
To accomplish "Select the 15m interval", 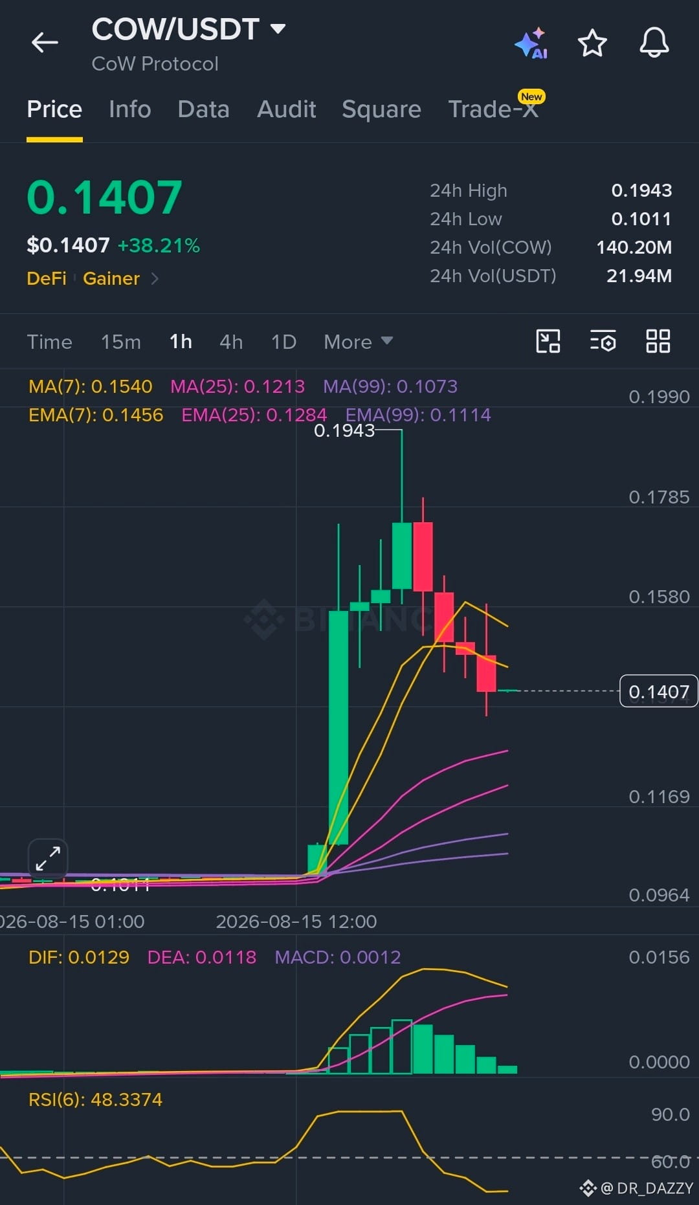I will (120, 342).
